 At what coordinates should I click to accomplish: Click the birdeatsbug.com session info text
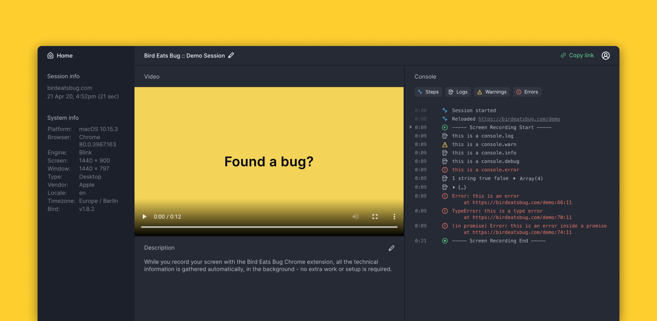click(70, 88)
